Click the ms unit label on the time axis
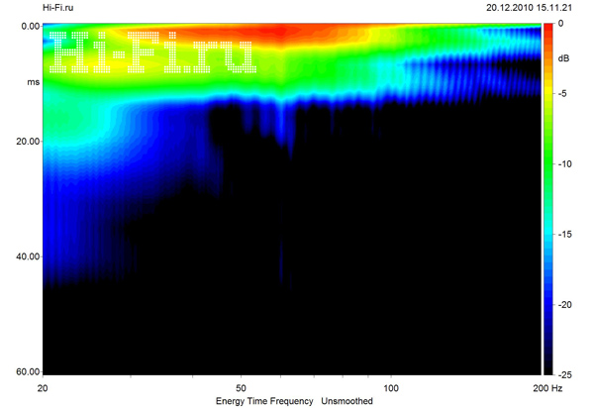Viewport: 594px width, 408px height. (32, 82)
